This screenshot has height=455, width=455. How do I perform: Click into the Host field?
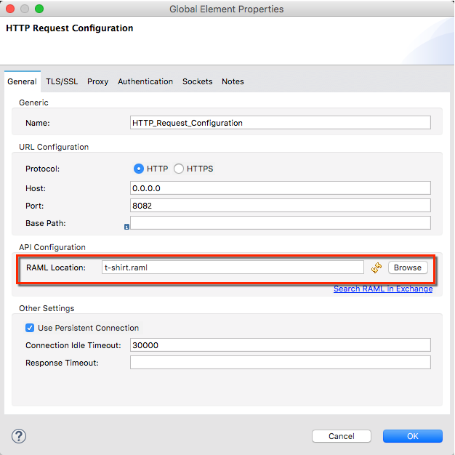tap(281, 188)
